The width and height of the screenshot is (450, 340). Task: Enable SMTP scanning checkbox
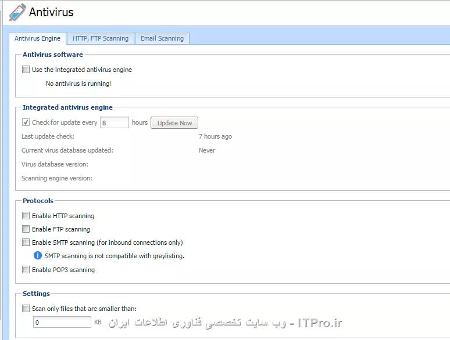26,243
